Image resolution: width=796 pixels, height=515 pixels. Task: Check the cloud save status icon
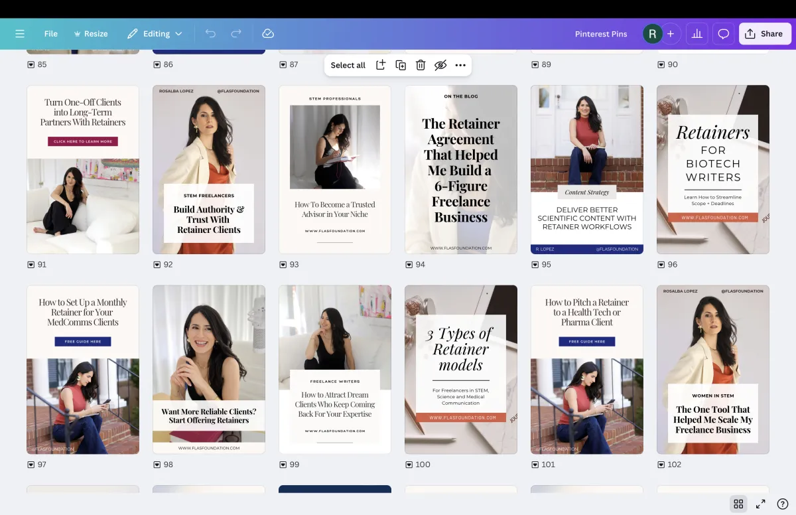click(268, 34)
